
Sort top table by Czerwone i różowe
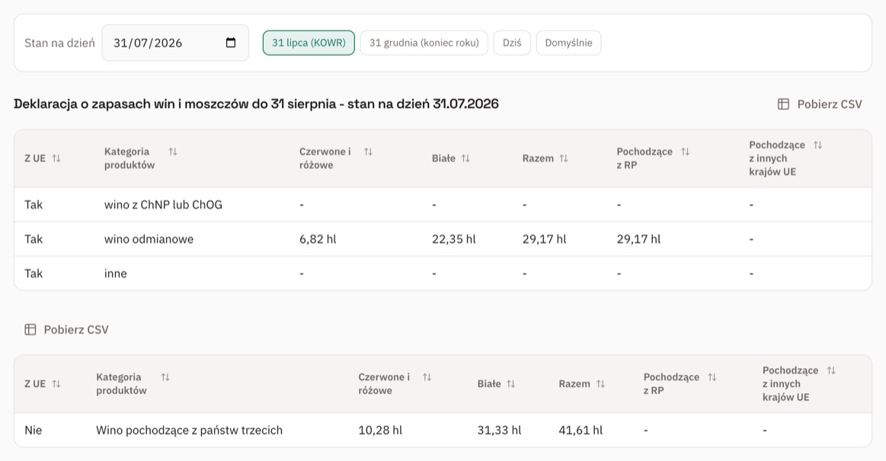pyautogui.click(x=368, y=152)
